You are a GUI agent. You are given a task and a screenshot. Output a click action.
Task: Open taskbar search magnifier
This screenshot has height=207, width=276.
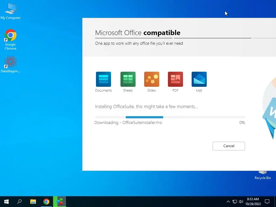pos(19,202)
